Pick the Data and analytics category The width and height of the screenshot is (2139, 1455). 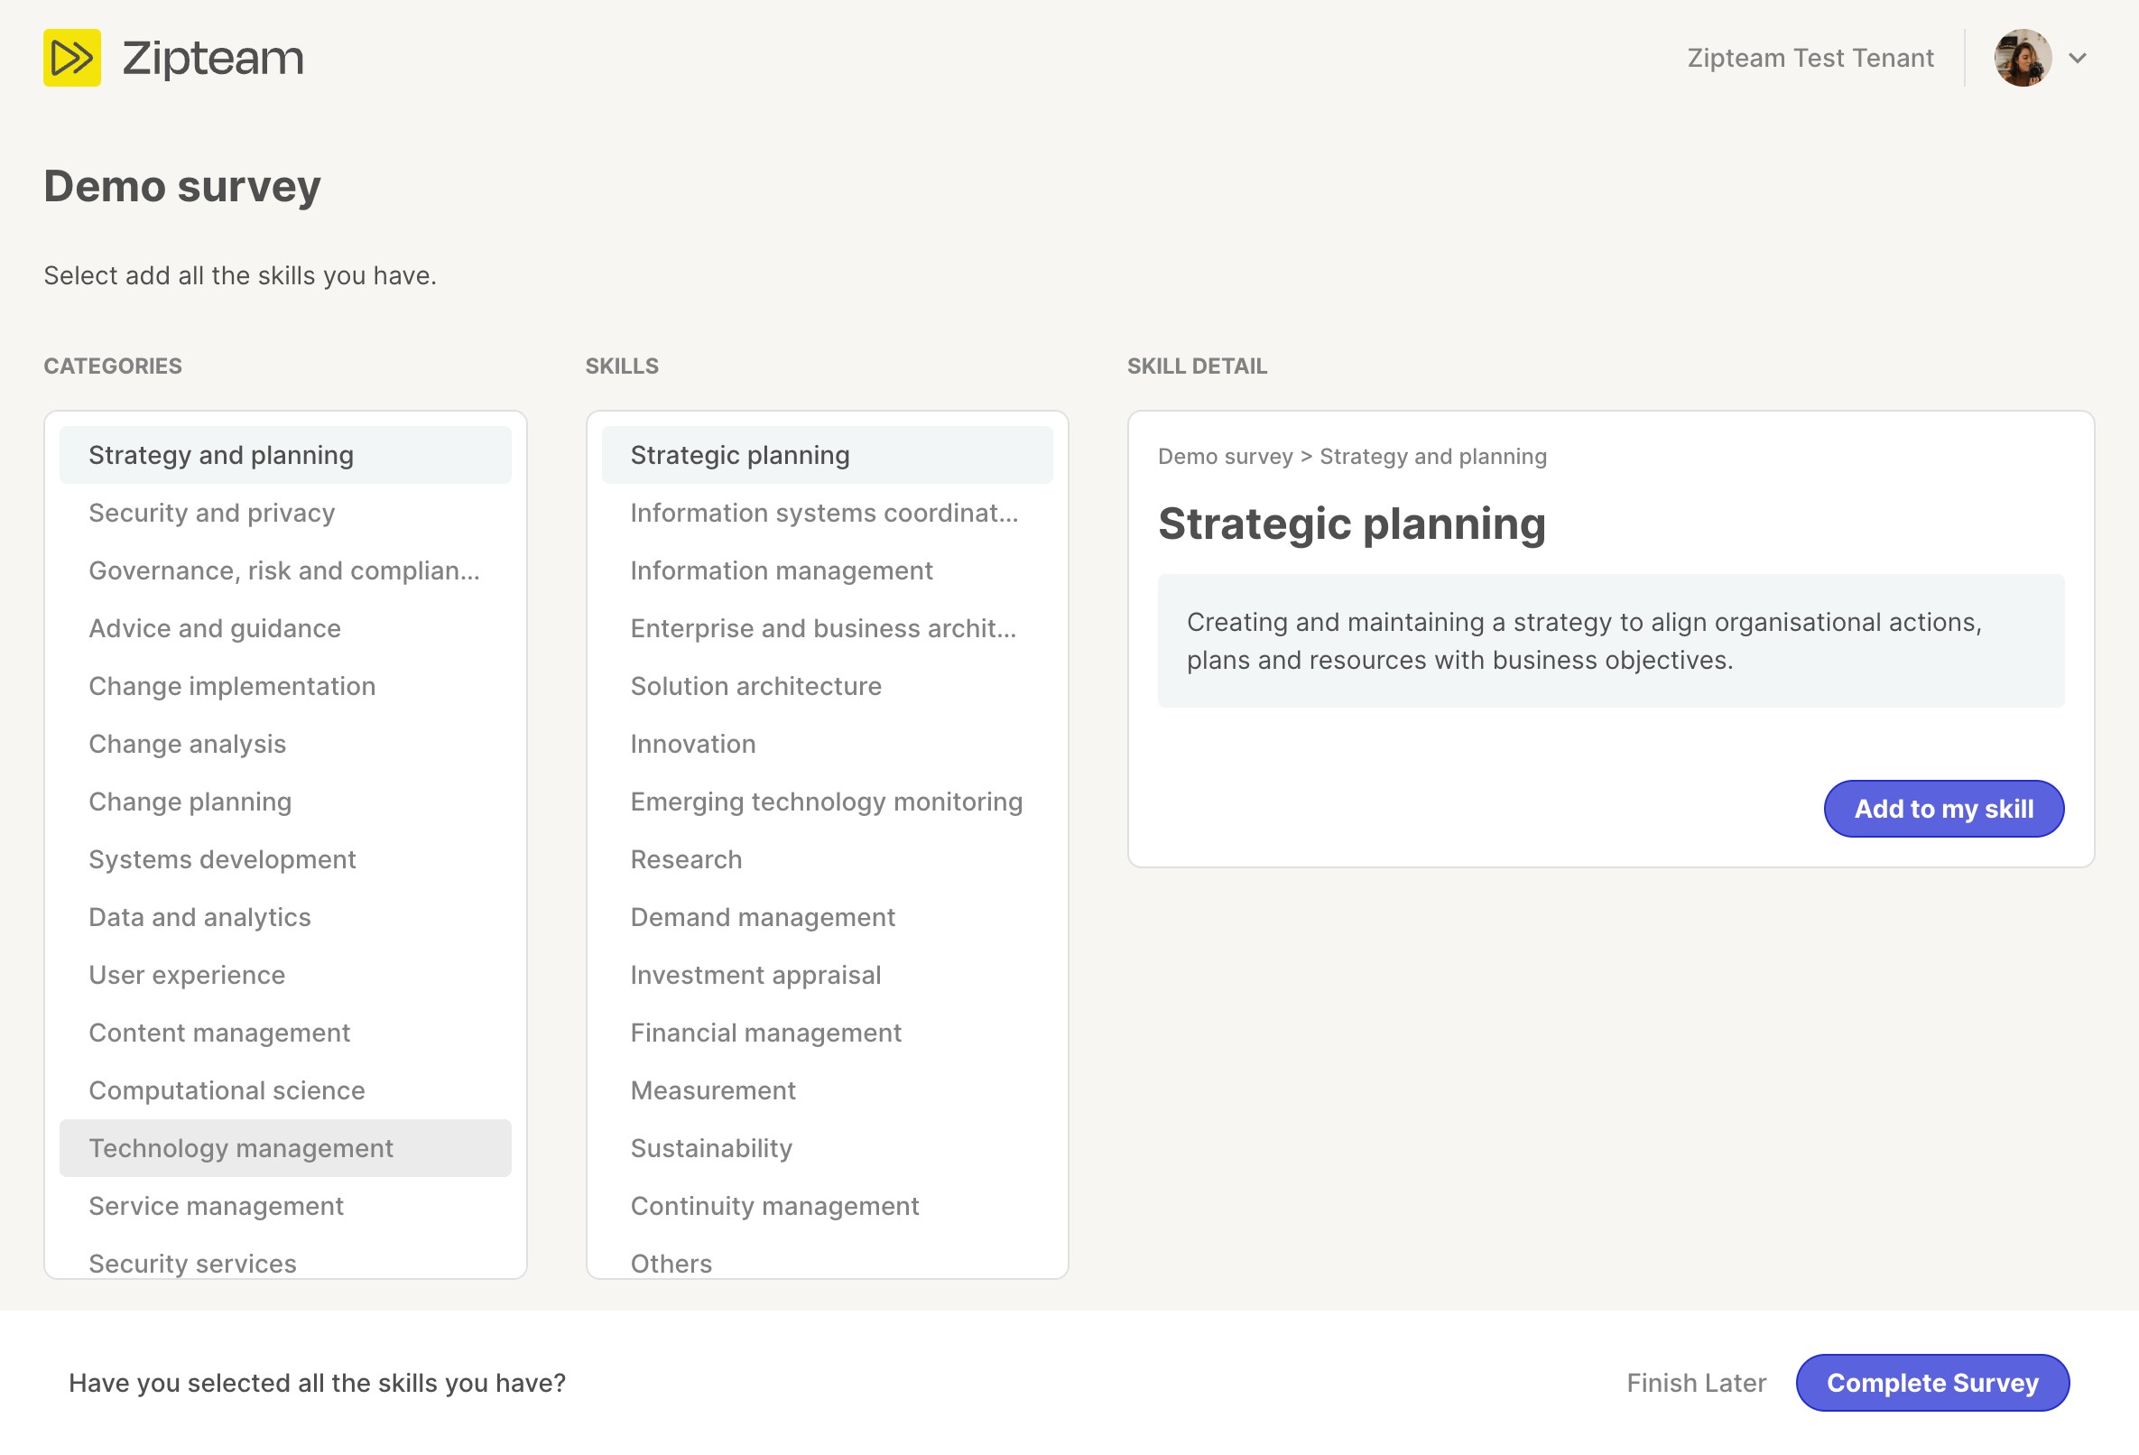coord(199,917)
